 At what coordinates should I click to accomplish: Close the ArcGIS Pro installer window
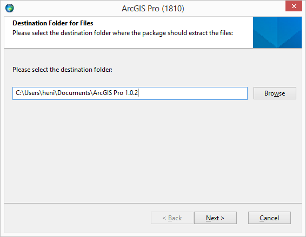tap(294, 6)
